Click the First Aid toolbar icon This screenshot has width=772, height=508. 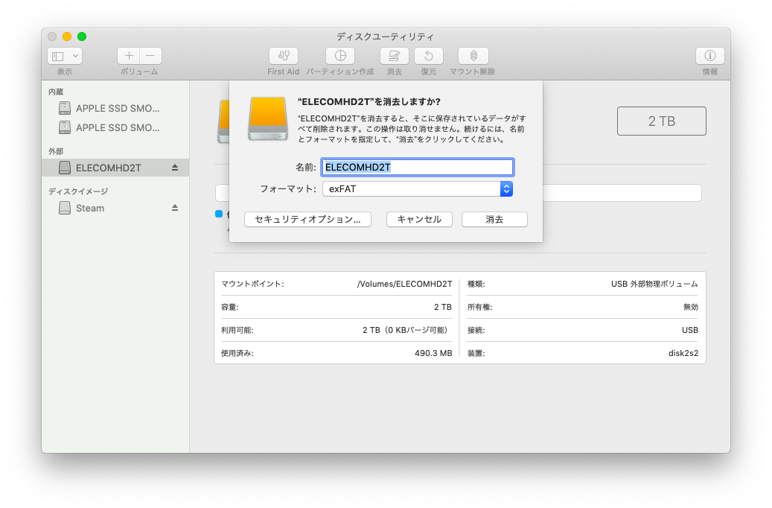click(x=283, y=56)
